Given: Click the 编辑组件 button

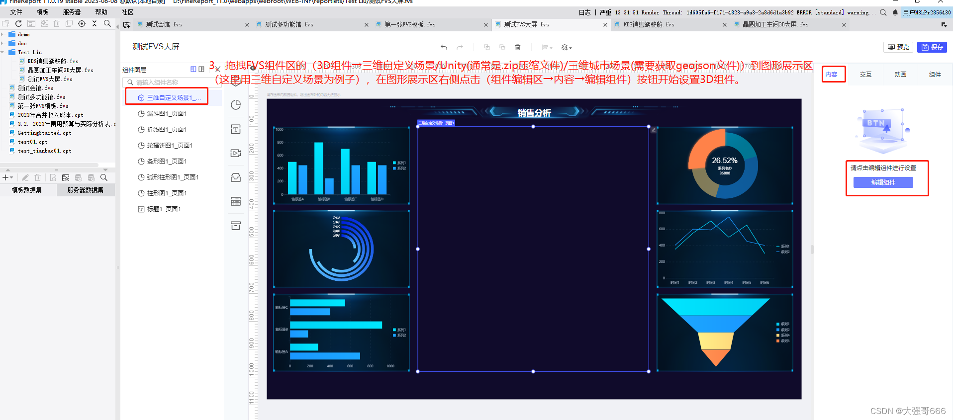Looking at the screenshot, I should (883, 182).
